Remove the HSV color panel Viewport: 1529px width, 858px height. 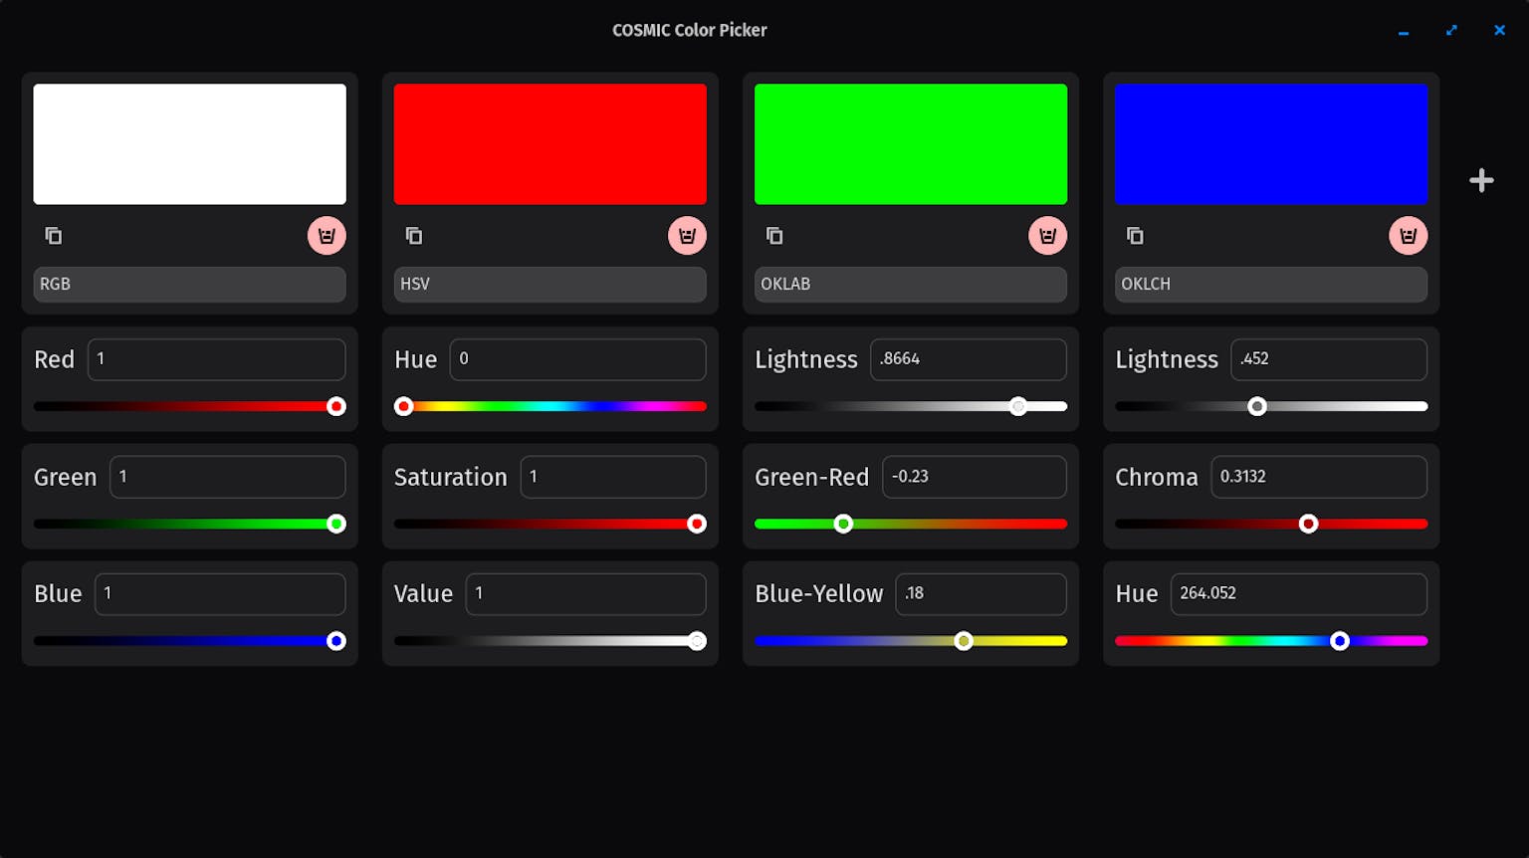(687, 235)
